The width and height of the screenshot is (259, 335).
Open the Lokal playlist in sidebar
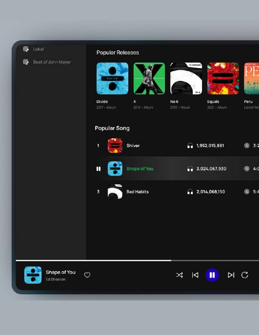[38, 49]
